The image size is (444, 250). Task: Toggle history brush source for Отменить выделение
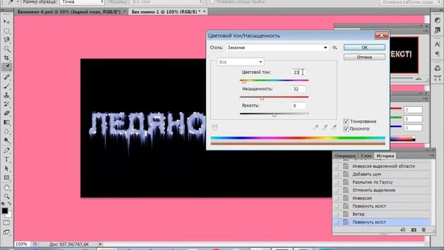tap(336, 190)
